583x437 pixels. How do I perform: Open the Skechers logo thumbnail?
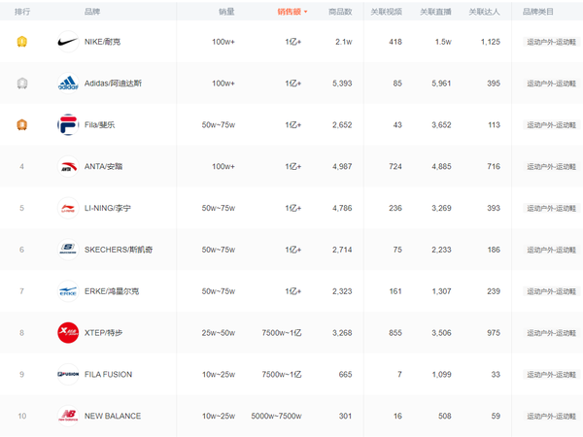[x=68, y=250]
